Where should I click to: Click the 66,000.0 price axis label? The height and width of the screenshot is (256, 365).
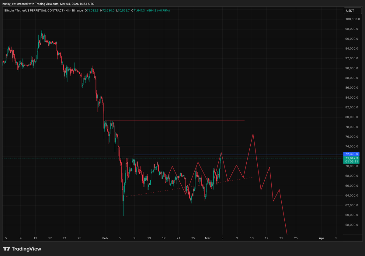352,186
